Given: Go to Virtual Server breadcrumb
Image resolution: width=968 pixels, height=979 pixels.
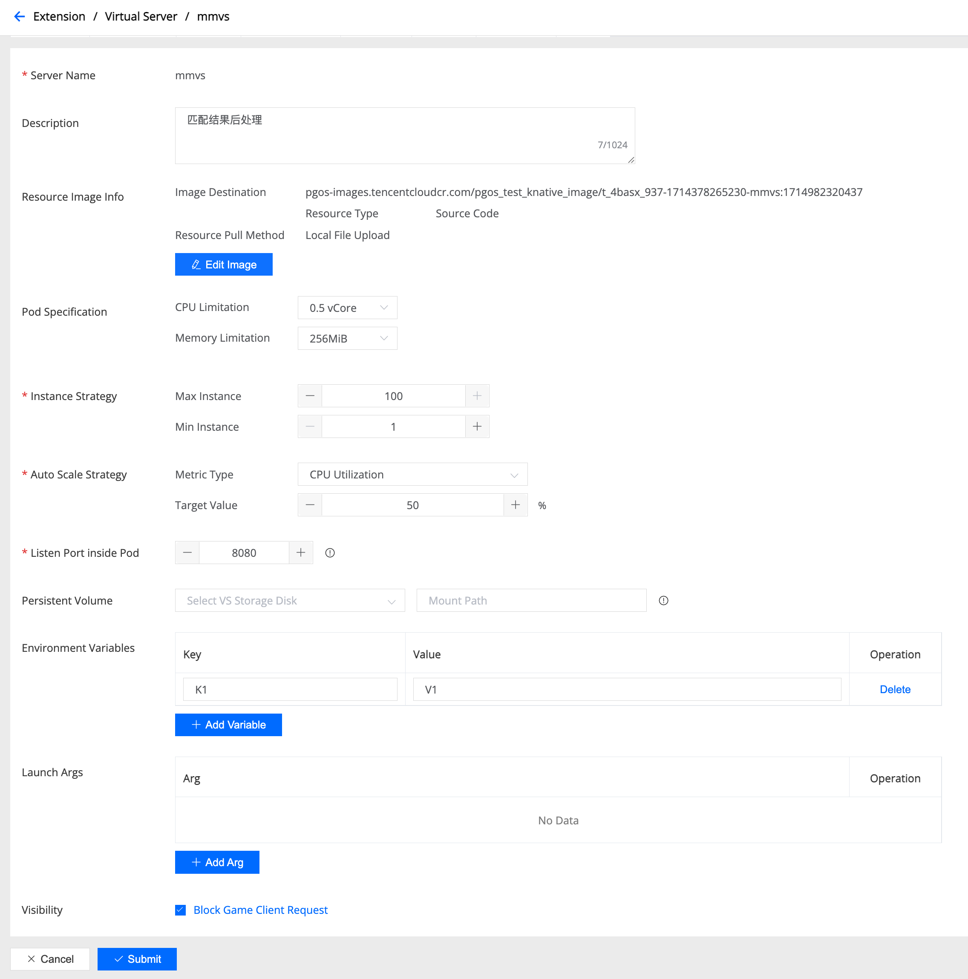Looking at the screenshot, I should click(x=141, y=17).
